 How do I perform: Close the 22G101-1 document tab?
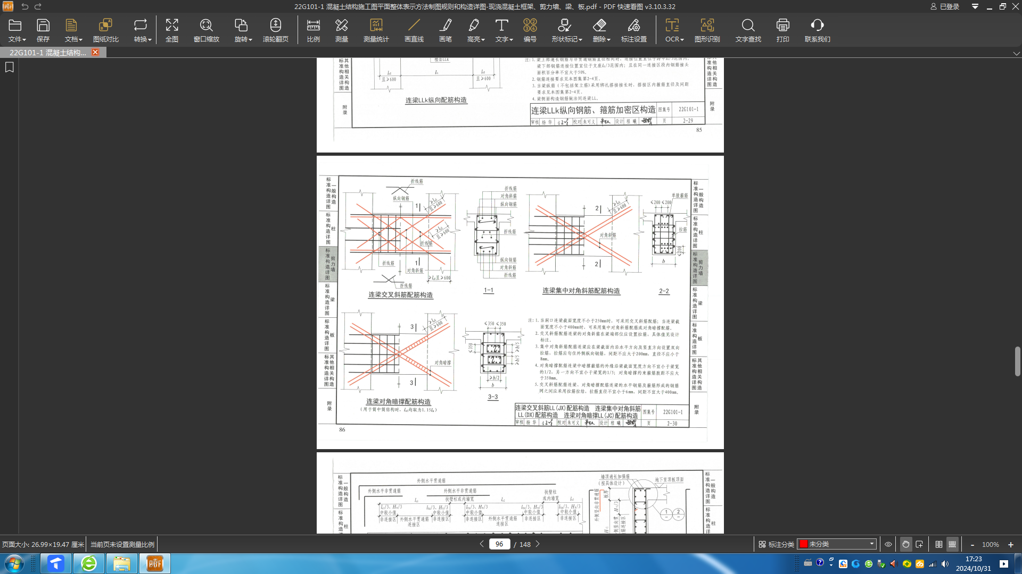[x=95, y=52]
